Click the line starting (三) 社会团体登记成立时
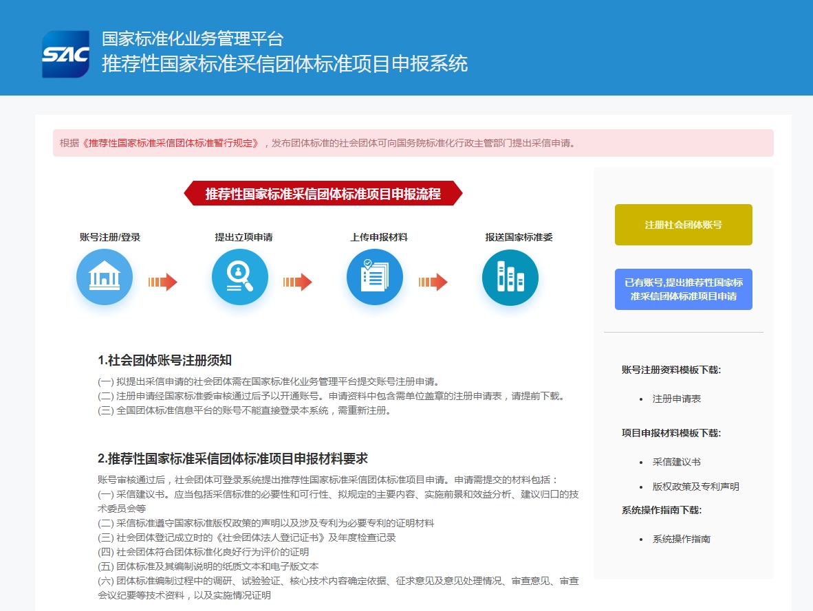 click(x=247, y=537)
